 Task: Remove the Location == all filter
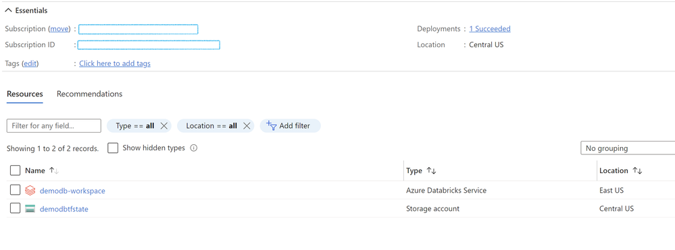tap(247, 126)
